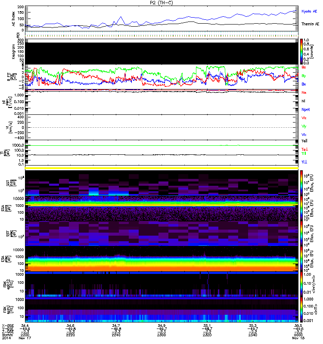Click the Keogram axis label
Viewport: 323px width, 344px height.
[x=14, y=52]
